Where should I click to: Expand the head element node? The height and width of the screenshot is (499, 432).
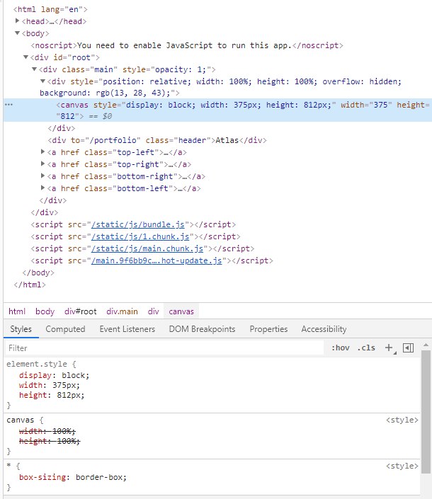coord(17,21)
